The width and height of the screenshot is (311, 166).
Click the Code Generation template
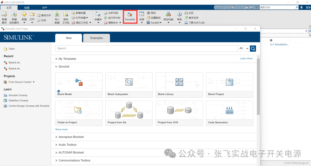coord(230,113)
